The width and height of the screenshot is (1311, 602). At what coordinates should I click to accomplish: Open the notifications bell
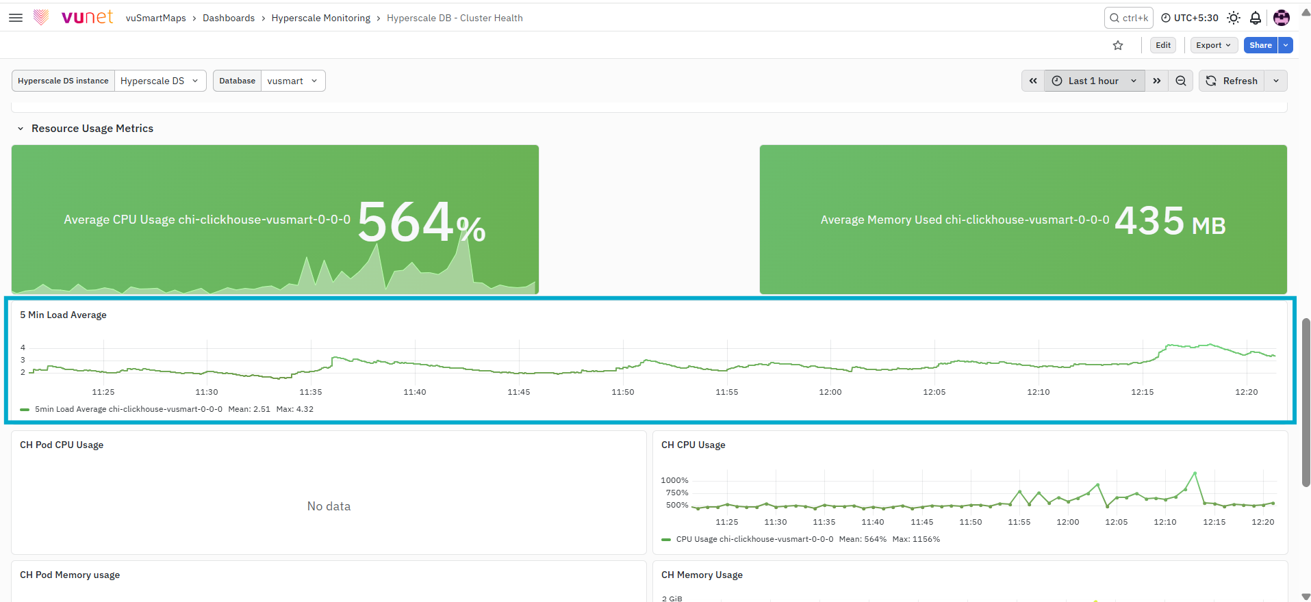click(x=1256, y=18)
